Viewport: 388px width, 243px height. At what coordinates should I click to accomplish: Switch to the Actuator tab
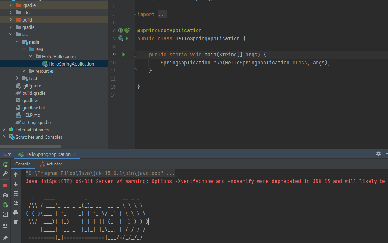51,164
